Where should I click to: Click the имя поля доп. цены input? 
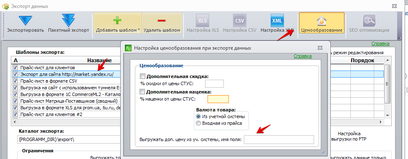(x=279, y=140)
